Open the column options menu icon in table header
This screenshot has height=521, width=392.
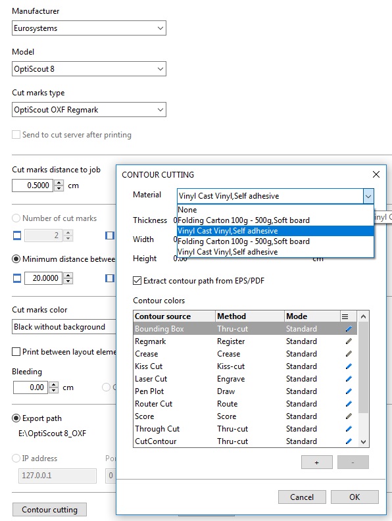(x=345, y=316)
